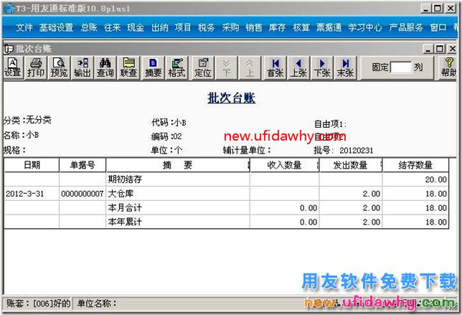Click the 下 move down icon
The height and width of the screenshot is (315, 462).
coord(226,67)
